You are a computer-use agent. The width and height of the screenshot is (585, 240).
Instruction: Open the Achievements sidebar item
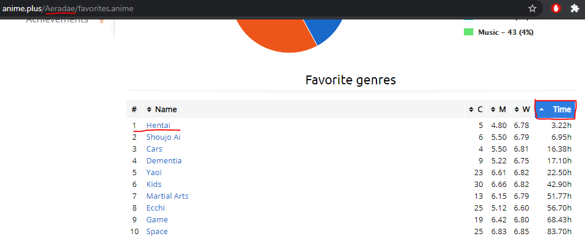click(57, 19)
